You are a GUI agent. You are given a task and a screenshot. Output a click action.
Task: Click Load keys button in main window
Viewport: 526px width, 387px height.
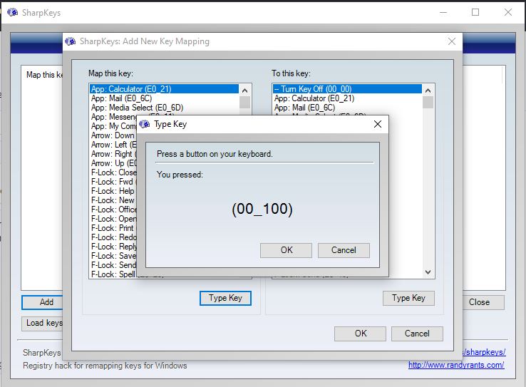click(x=42, y=324)
